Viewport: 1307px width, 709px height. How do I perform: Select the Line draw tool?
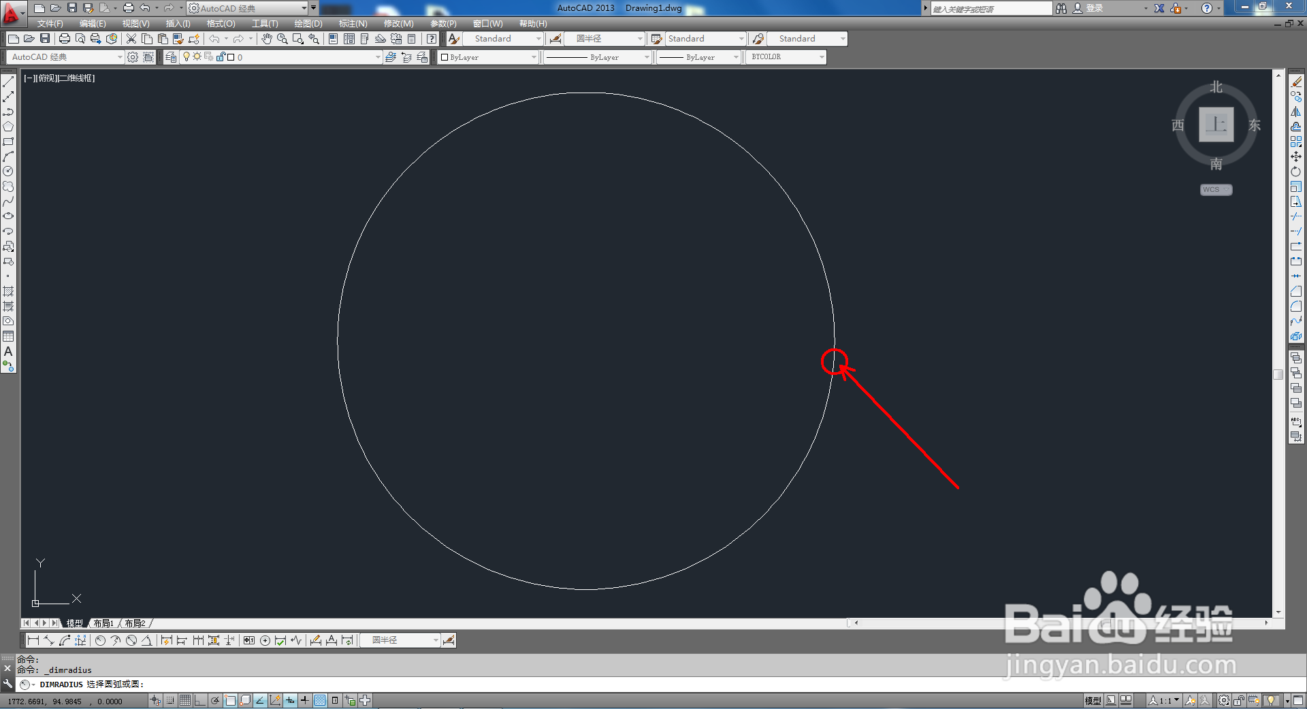click(8, 82)
